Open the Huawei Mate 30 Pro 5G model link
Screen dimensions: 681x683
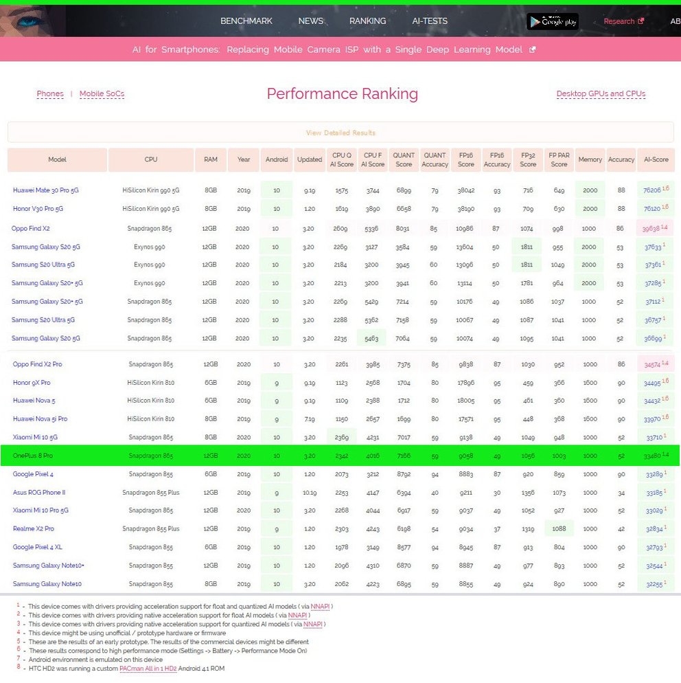46,190
